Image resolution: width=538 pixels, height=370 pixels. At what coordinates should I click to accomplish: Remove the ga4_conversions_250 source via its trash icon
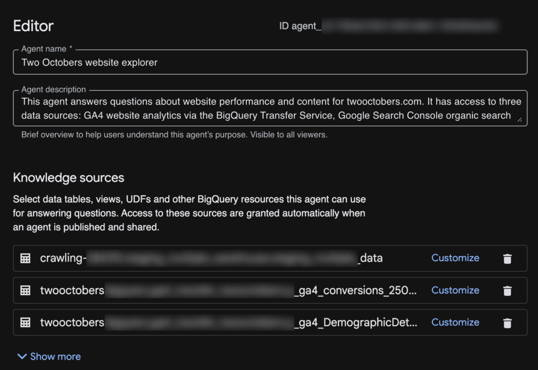pyautogui.click(x=508, y=290)
